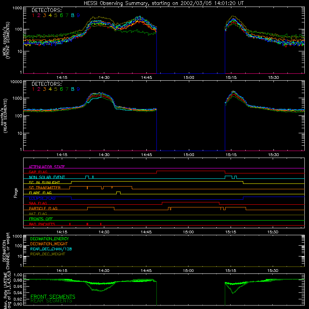The image size is (309, 309).
Task: Click DETECTORS: label in front segments plot
Action: (46, 10)
